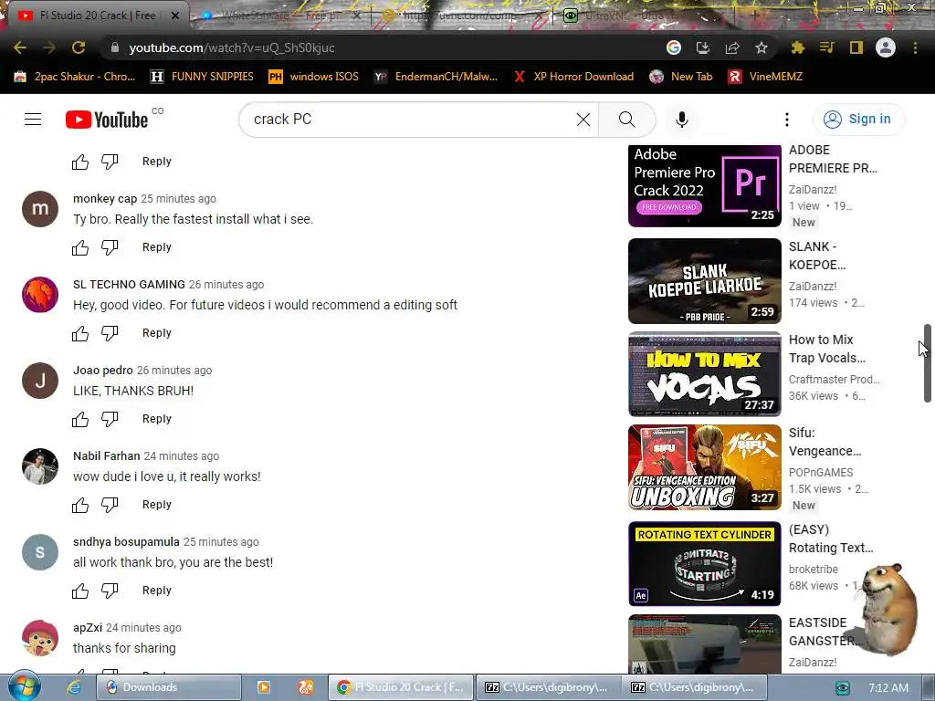Open Chrome's three-dot menu
The height and width of the screenshot is (701, 935).
coord(915,47)
